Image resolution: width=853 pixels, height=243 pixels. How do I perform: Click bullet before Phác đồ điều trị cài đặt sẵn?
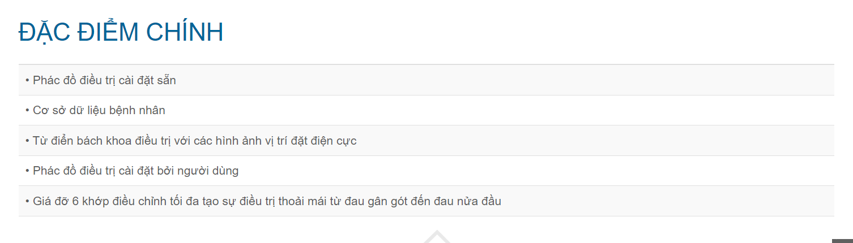click(x=27, y=81)
